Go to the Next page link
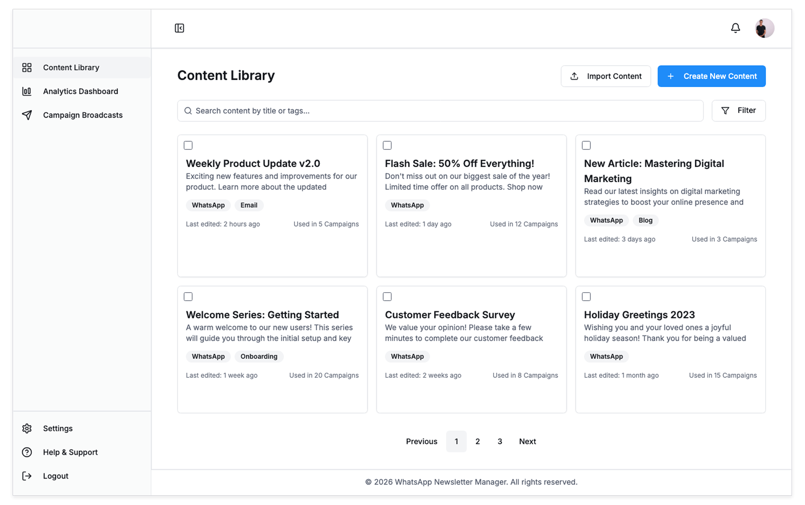Screen dimensions: 805x505 (x=527, y=441)
